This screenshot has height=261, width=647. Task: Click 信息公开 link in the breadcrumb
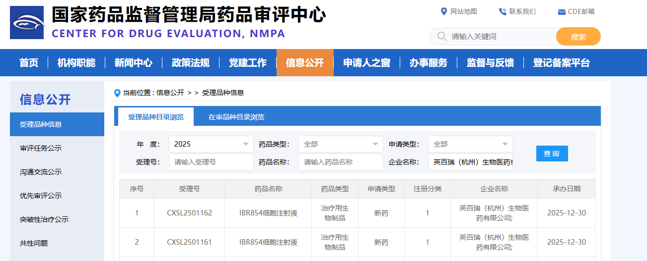170,93
